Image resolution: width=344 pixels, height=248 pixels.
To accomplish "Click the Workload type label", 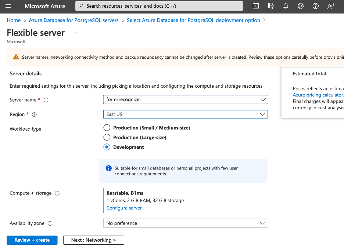I will 25,129.
